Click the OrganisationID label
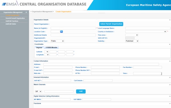This screenshot has height=108, width=171. tap(40, 38)
